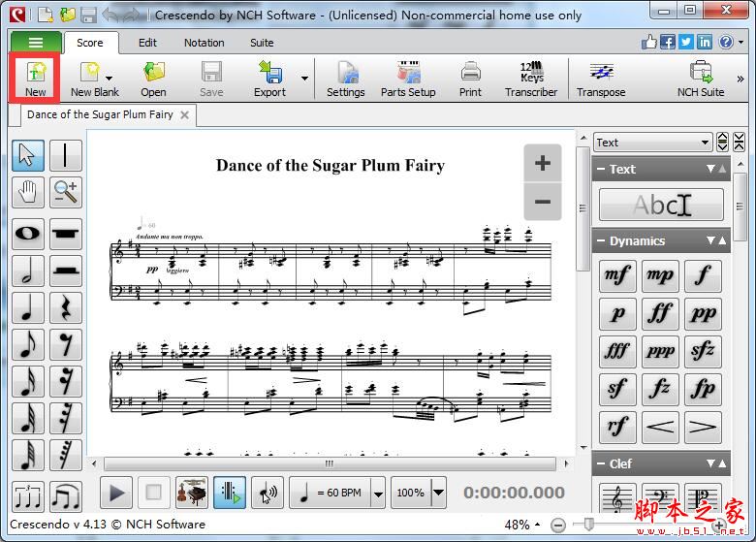This screenshot has height=542, width=756.
Task: Open the Keys Transcriber tool
Action: point(531,80)
